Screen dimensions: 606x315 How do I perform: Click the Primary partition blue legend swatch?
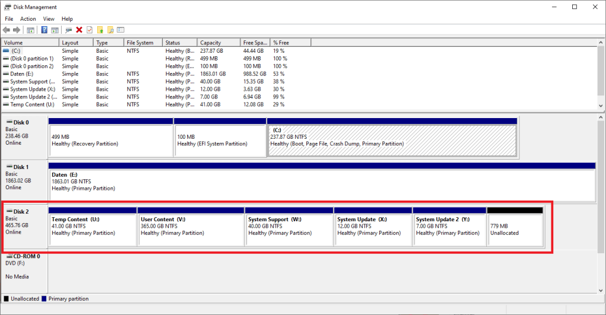click(44, 299)
